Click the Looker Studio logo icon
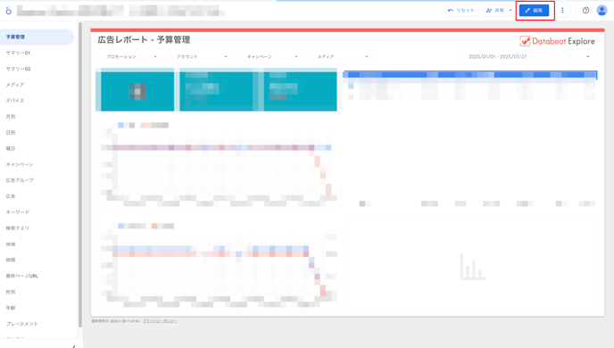 (x=9, y=11)
